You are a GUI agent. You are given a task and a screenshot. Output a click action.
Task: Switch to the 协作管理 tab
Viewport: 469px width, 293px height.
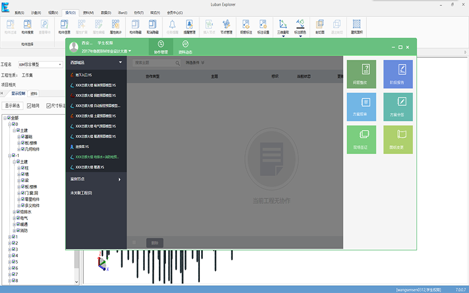coord(161,47)
